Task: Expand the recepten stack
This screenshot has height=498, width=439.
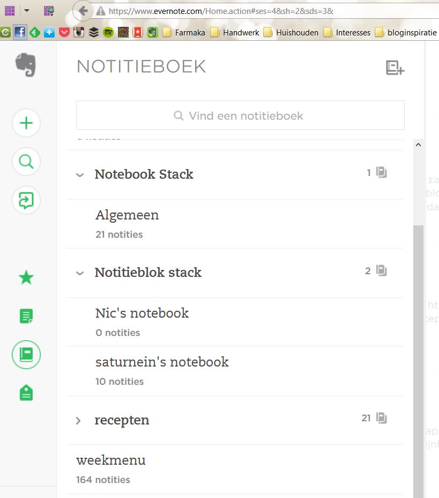Action: (x=79, y=421)
